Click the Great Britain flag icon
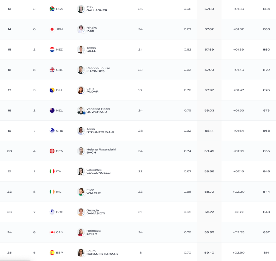This screenshot has height=261, width=276. point(52,70)
